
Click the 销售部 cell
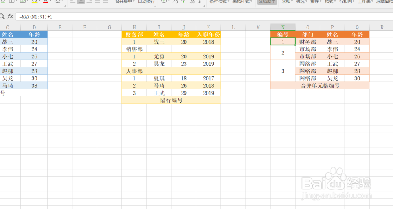tap(134, 49)
